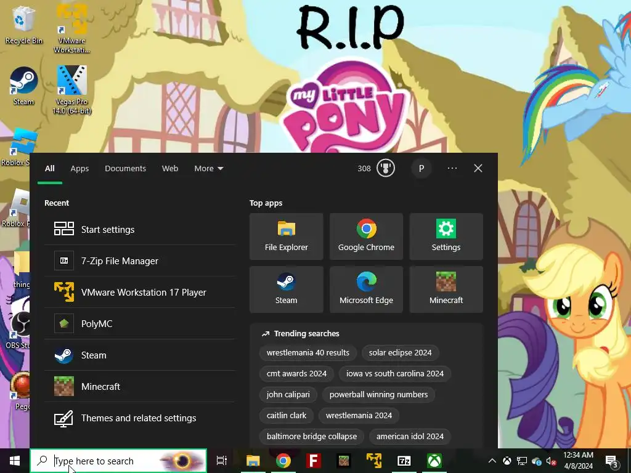Close the search panel

[x=478, y=168]
